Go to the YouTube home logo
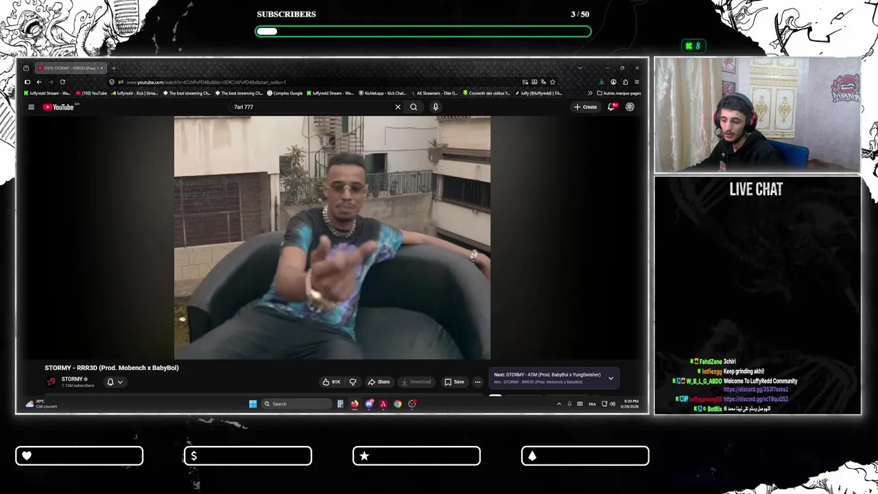 tap(59, 107)
